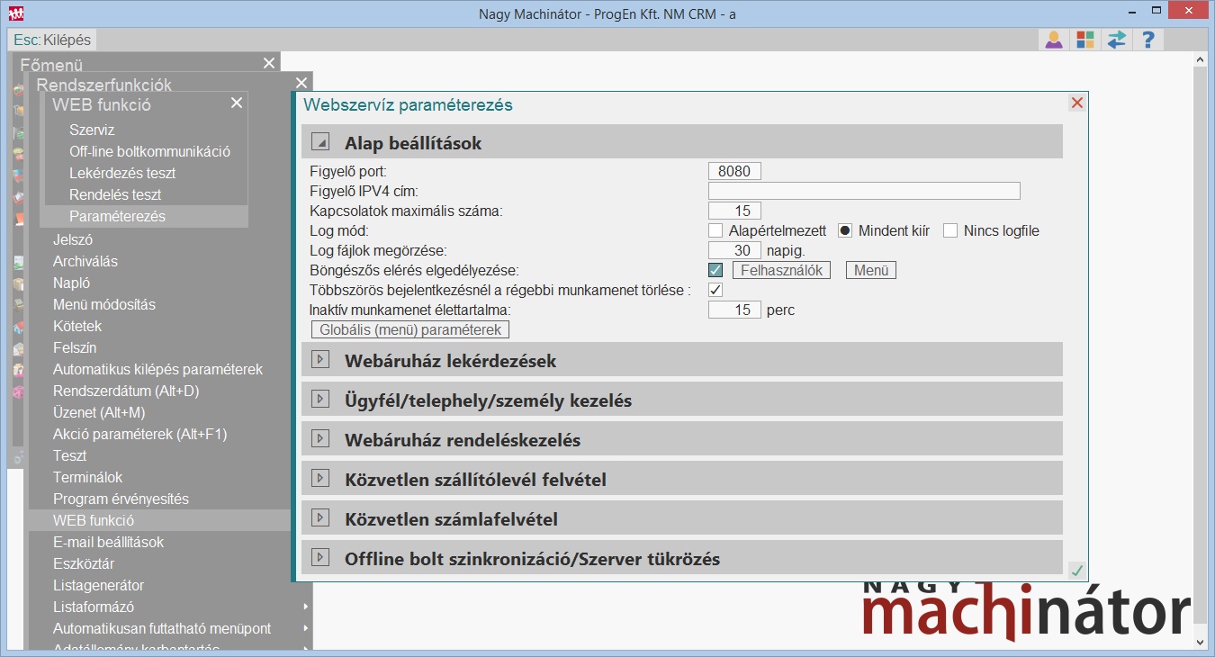Click the Kapcsolatok maximális száma field

[735, 211]
